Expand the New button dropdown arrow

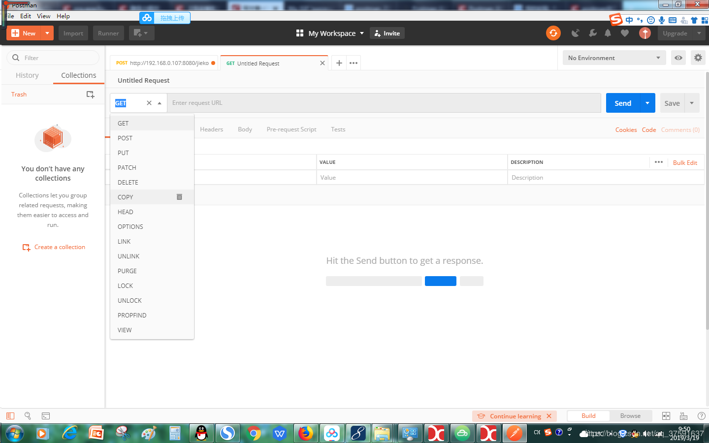pos(47,33)
